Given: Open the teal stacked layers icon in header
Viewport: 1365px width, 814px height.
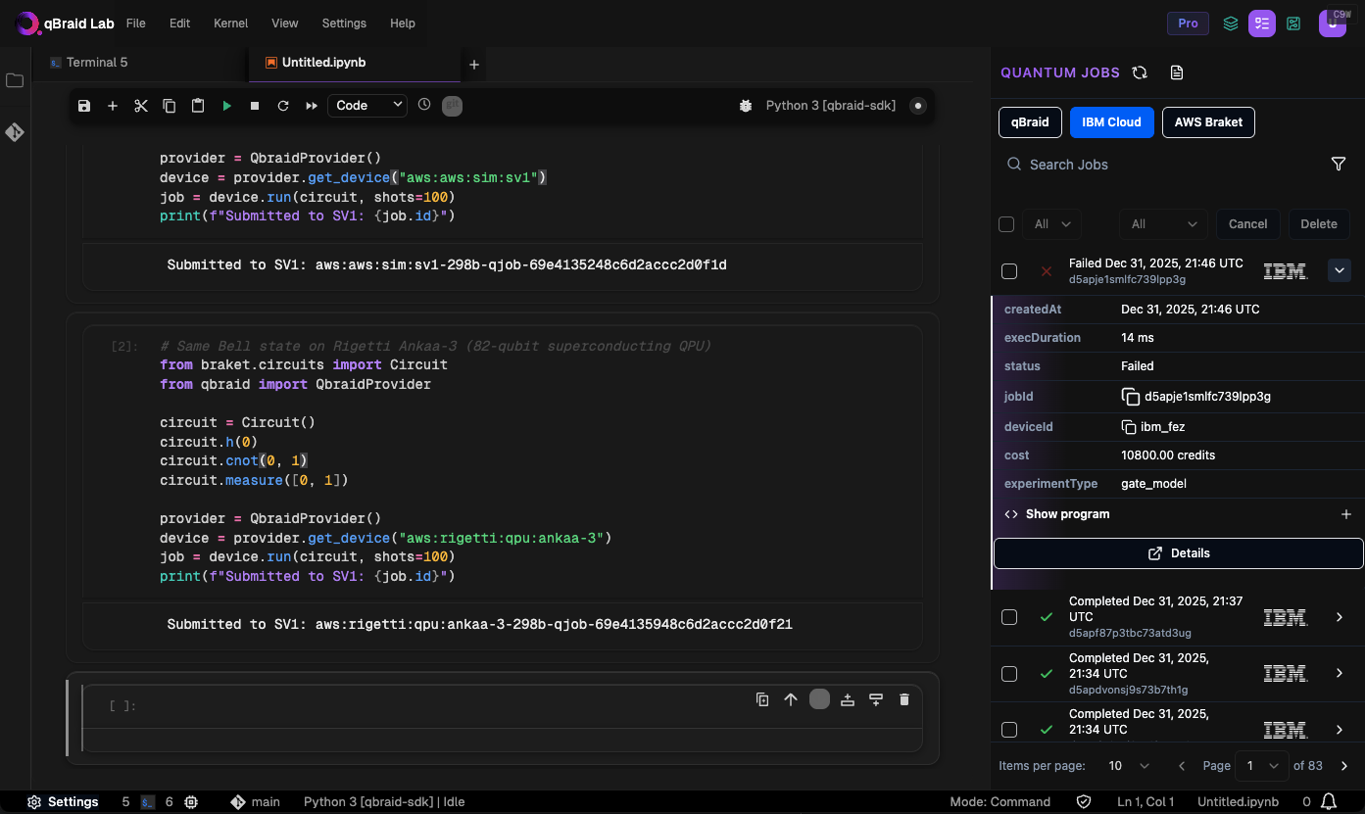Looking at the screenshot, I should 1231,24.
